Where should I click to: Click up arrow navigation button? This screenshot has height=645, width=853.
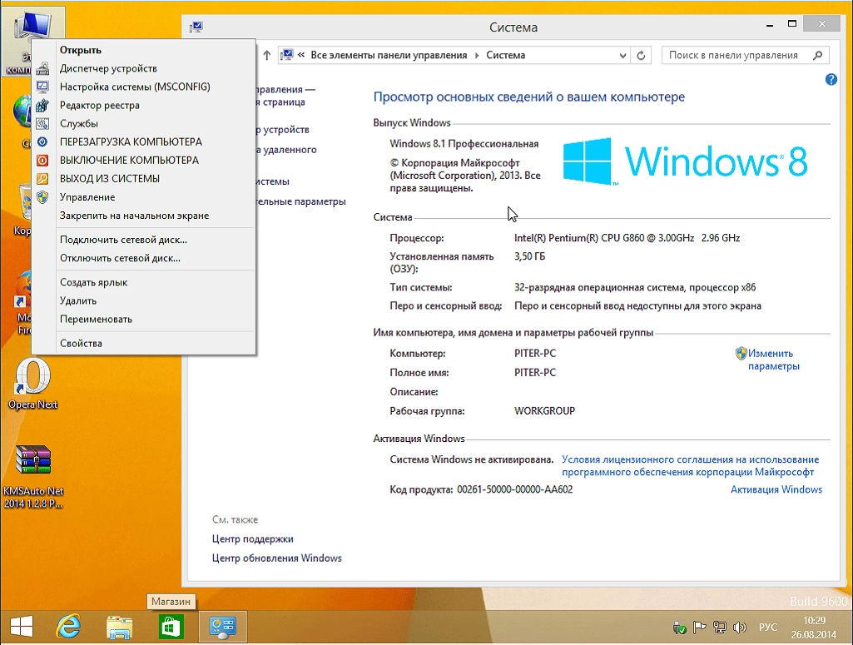tap(266, 56)
